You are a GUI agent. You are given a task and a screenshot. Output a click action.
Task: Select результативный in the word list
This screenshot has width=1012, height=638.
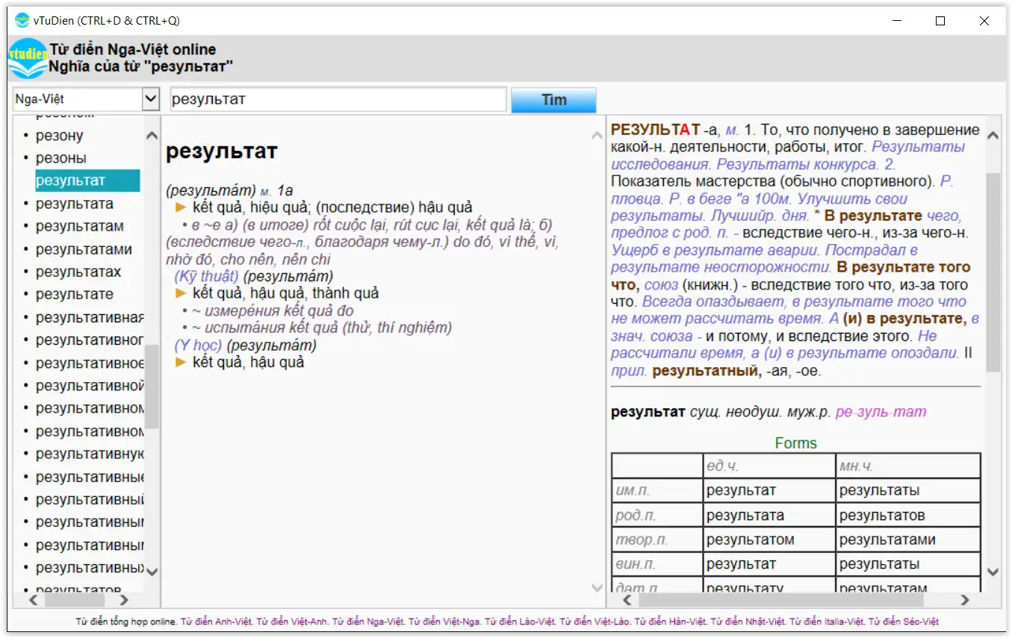click(90, 499)
